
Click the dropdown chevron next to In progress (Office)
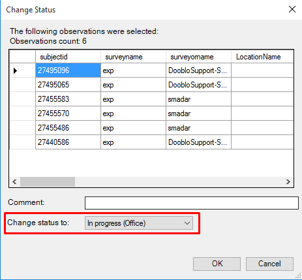(x=187, y=223)
